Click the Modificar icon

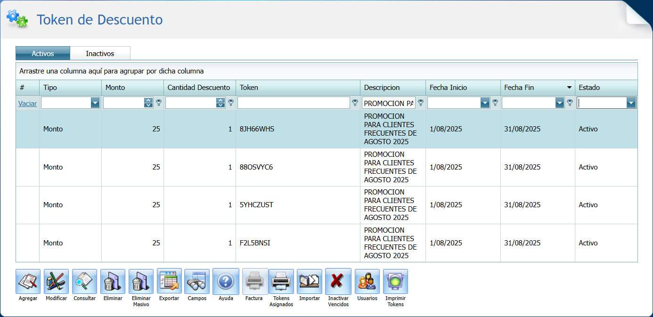[56, 282]
